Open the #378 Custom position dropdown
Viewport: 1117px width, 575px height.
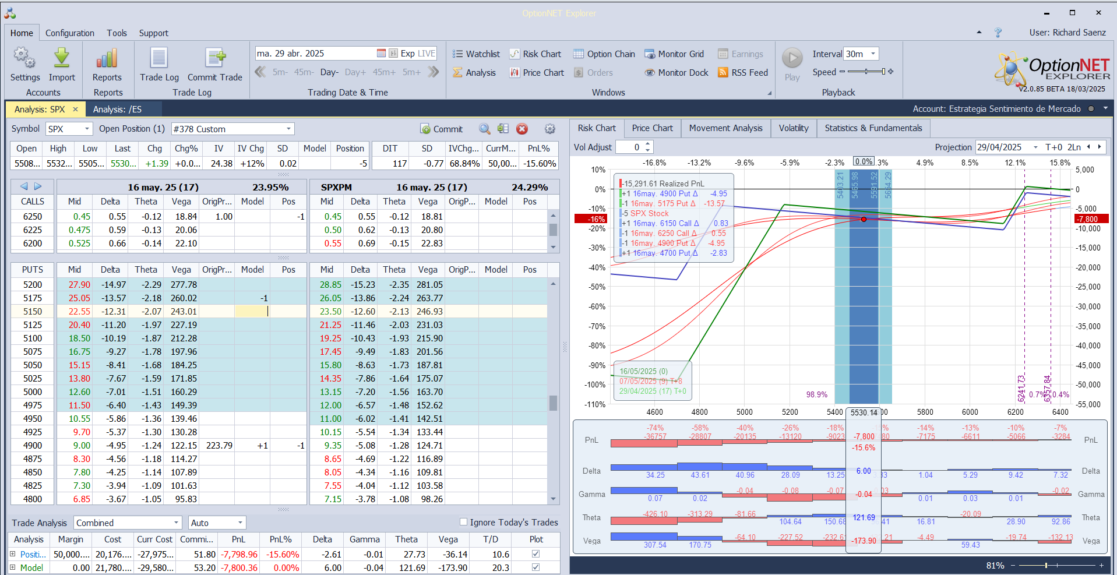(x=288, y=129)
